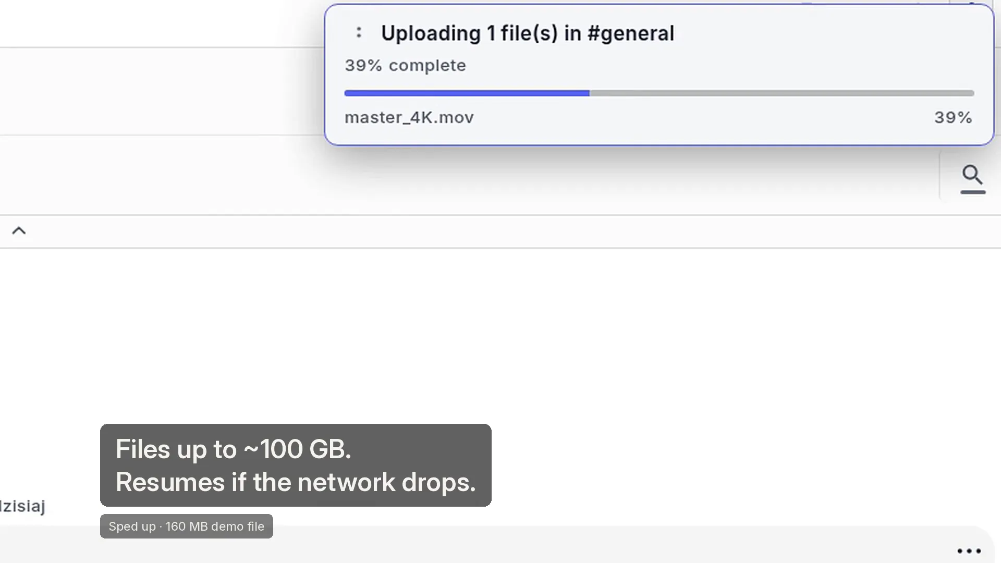Click the grey remaining part of progress bar

point(782,93)
